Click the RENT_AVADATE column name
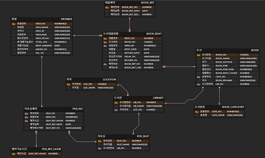 click(x=43, y=46)
